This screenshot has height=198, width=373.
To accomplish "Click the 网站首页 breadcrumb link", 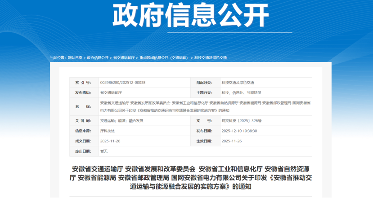I will tap(75, 58).
